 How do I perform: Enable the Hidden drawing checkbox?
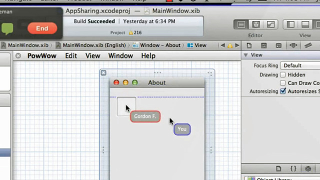tap(283, 75)
